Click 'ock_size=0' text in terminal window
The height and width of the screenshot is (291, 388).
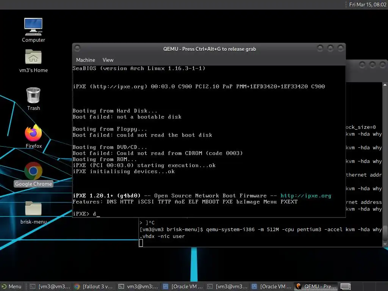[x=361, y=127]
